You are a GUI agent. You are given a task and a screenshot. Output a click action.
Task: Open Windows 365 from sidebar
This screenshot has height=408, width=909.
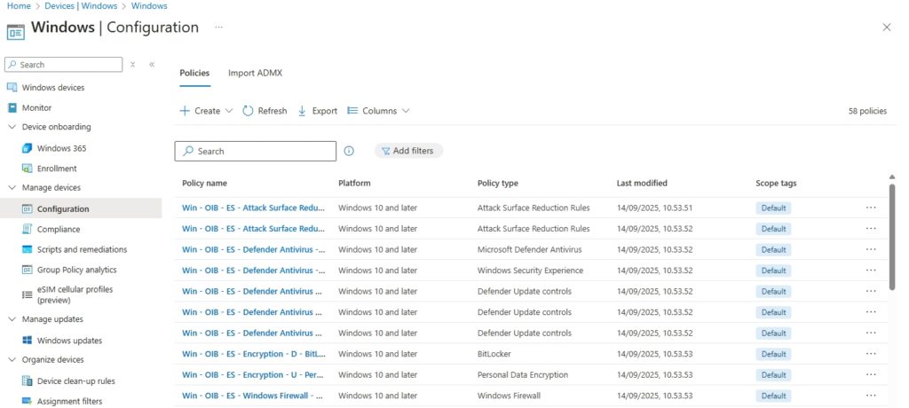pos(61,148)
